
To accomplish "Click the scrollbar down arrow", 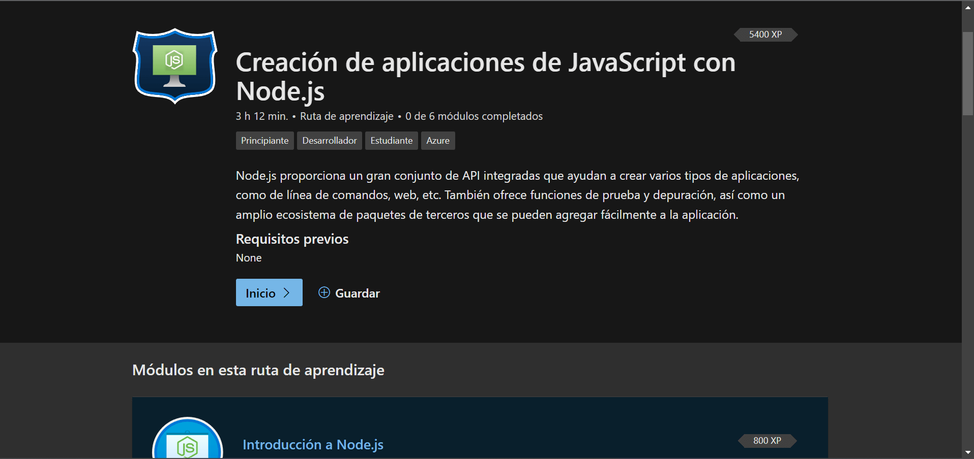I will pos(968,452).
